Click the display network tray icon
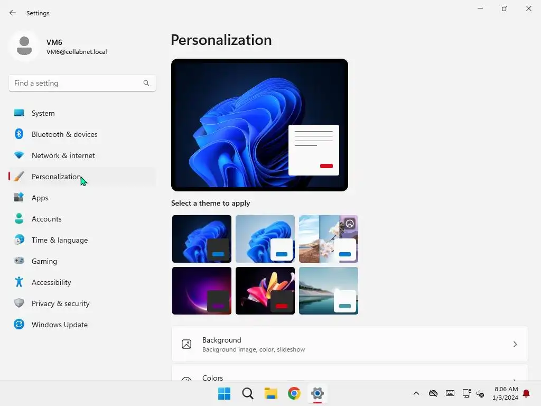 tap(467, 393)
